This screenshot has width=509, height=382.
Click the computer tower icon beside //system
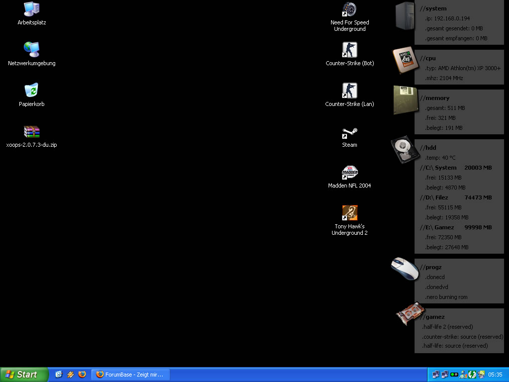click(405, 15)
